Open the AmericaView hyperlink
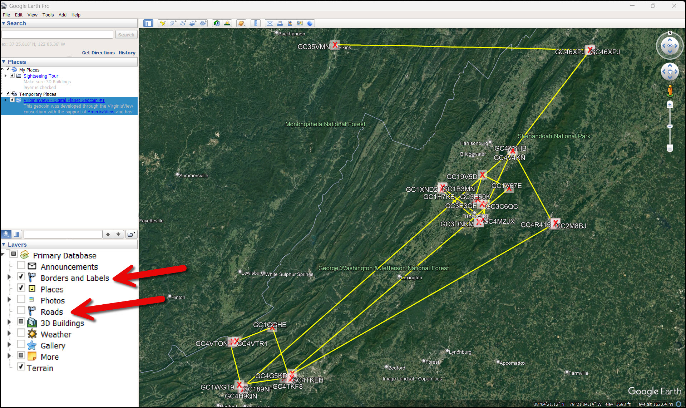Viewport: 686px width, 408px height. [x=101, y=112]
